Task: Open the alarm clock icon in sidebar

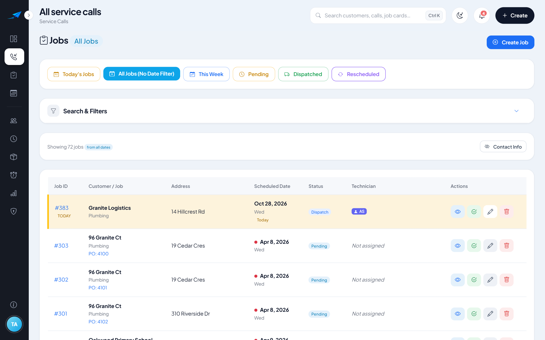Action: click(14, 175)
